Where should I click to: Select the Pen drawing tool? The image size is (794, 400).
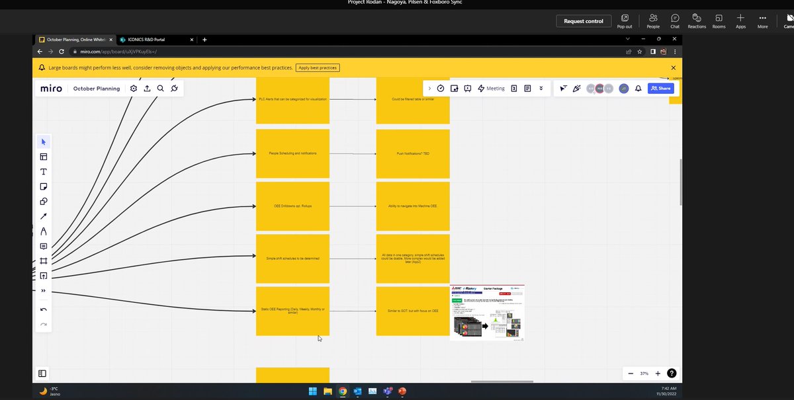[44, 231]
